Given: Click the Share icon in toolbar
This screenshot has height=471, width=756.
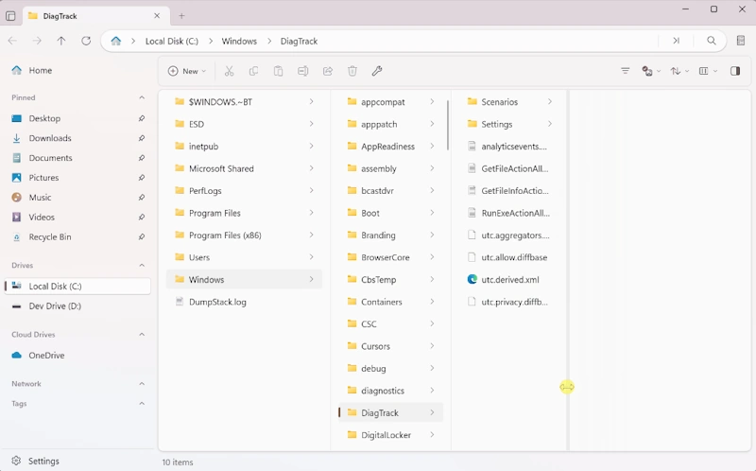Looking at the screenshot, I should pos(328,71).
